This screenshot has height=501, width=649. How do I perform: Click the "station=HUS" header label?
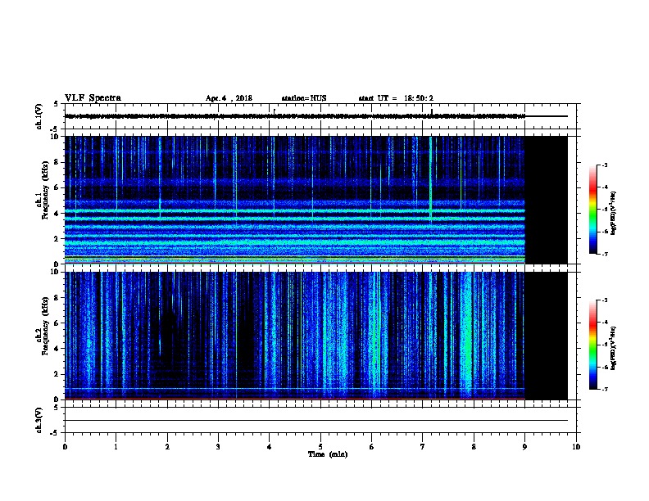[x=304, y=98]
